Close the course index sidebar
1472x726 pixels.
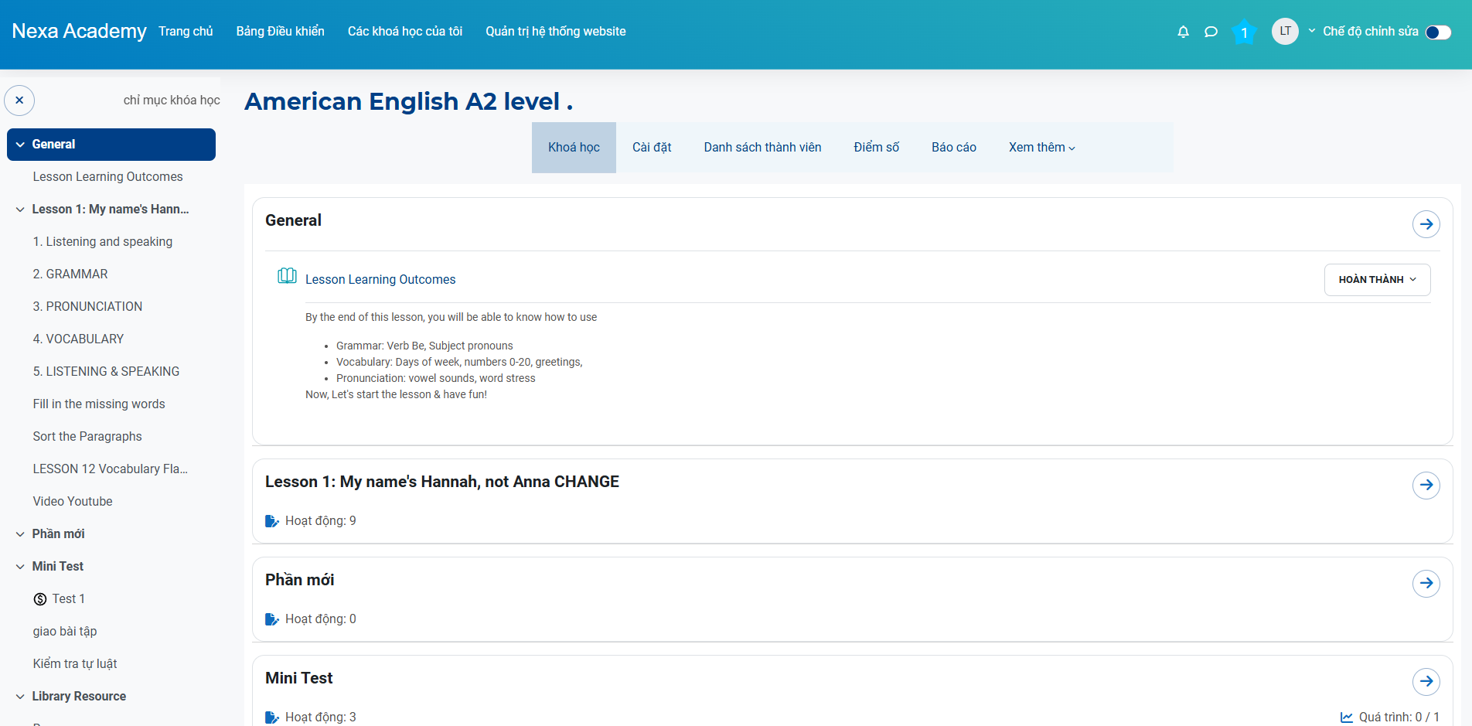point(19,101)
